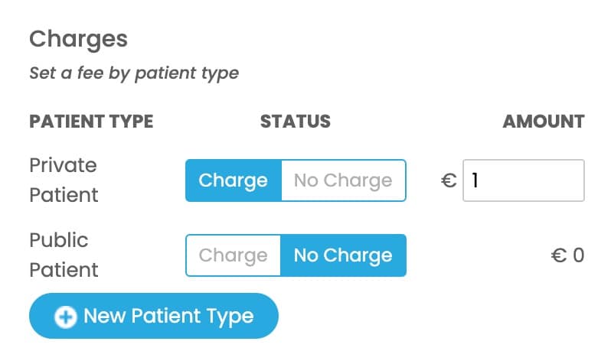This screenshot has width=611, height=364.
Task: Click the word Patient under Private
Action: [64, 195]
